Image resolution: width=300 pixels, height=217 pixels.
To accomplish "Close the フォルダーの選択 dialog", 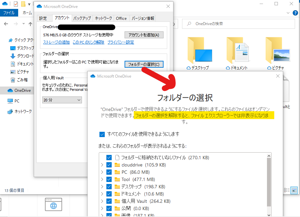I will point(278,76).
